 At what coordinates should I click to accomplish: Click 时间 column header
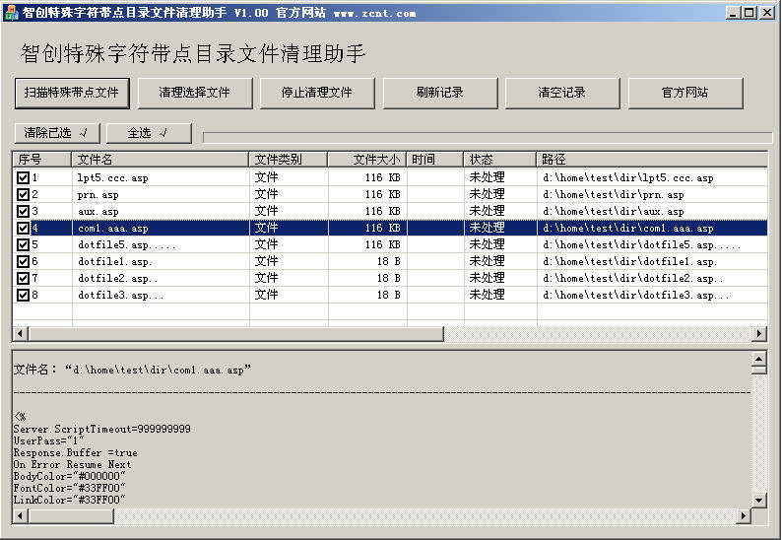(x=435, y=160)
